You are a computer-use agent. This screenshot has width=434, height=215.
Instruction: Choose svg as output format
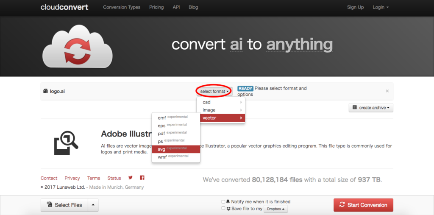[x=176, y=149]
